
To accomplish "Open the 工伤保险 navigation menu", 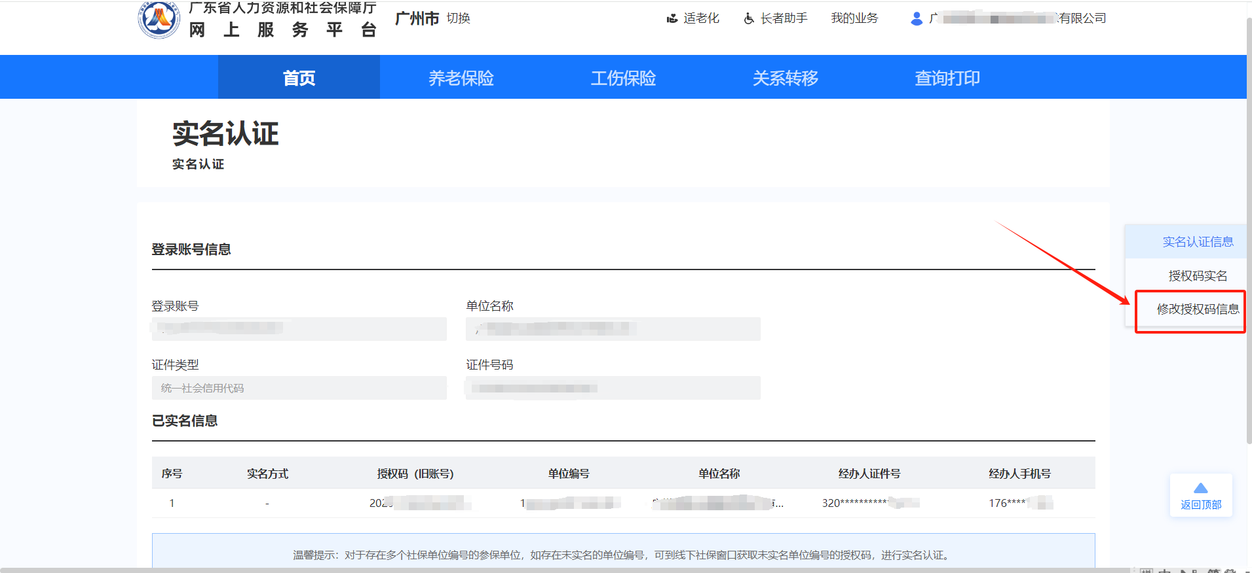I will click(623, 78).
